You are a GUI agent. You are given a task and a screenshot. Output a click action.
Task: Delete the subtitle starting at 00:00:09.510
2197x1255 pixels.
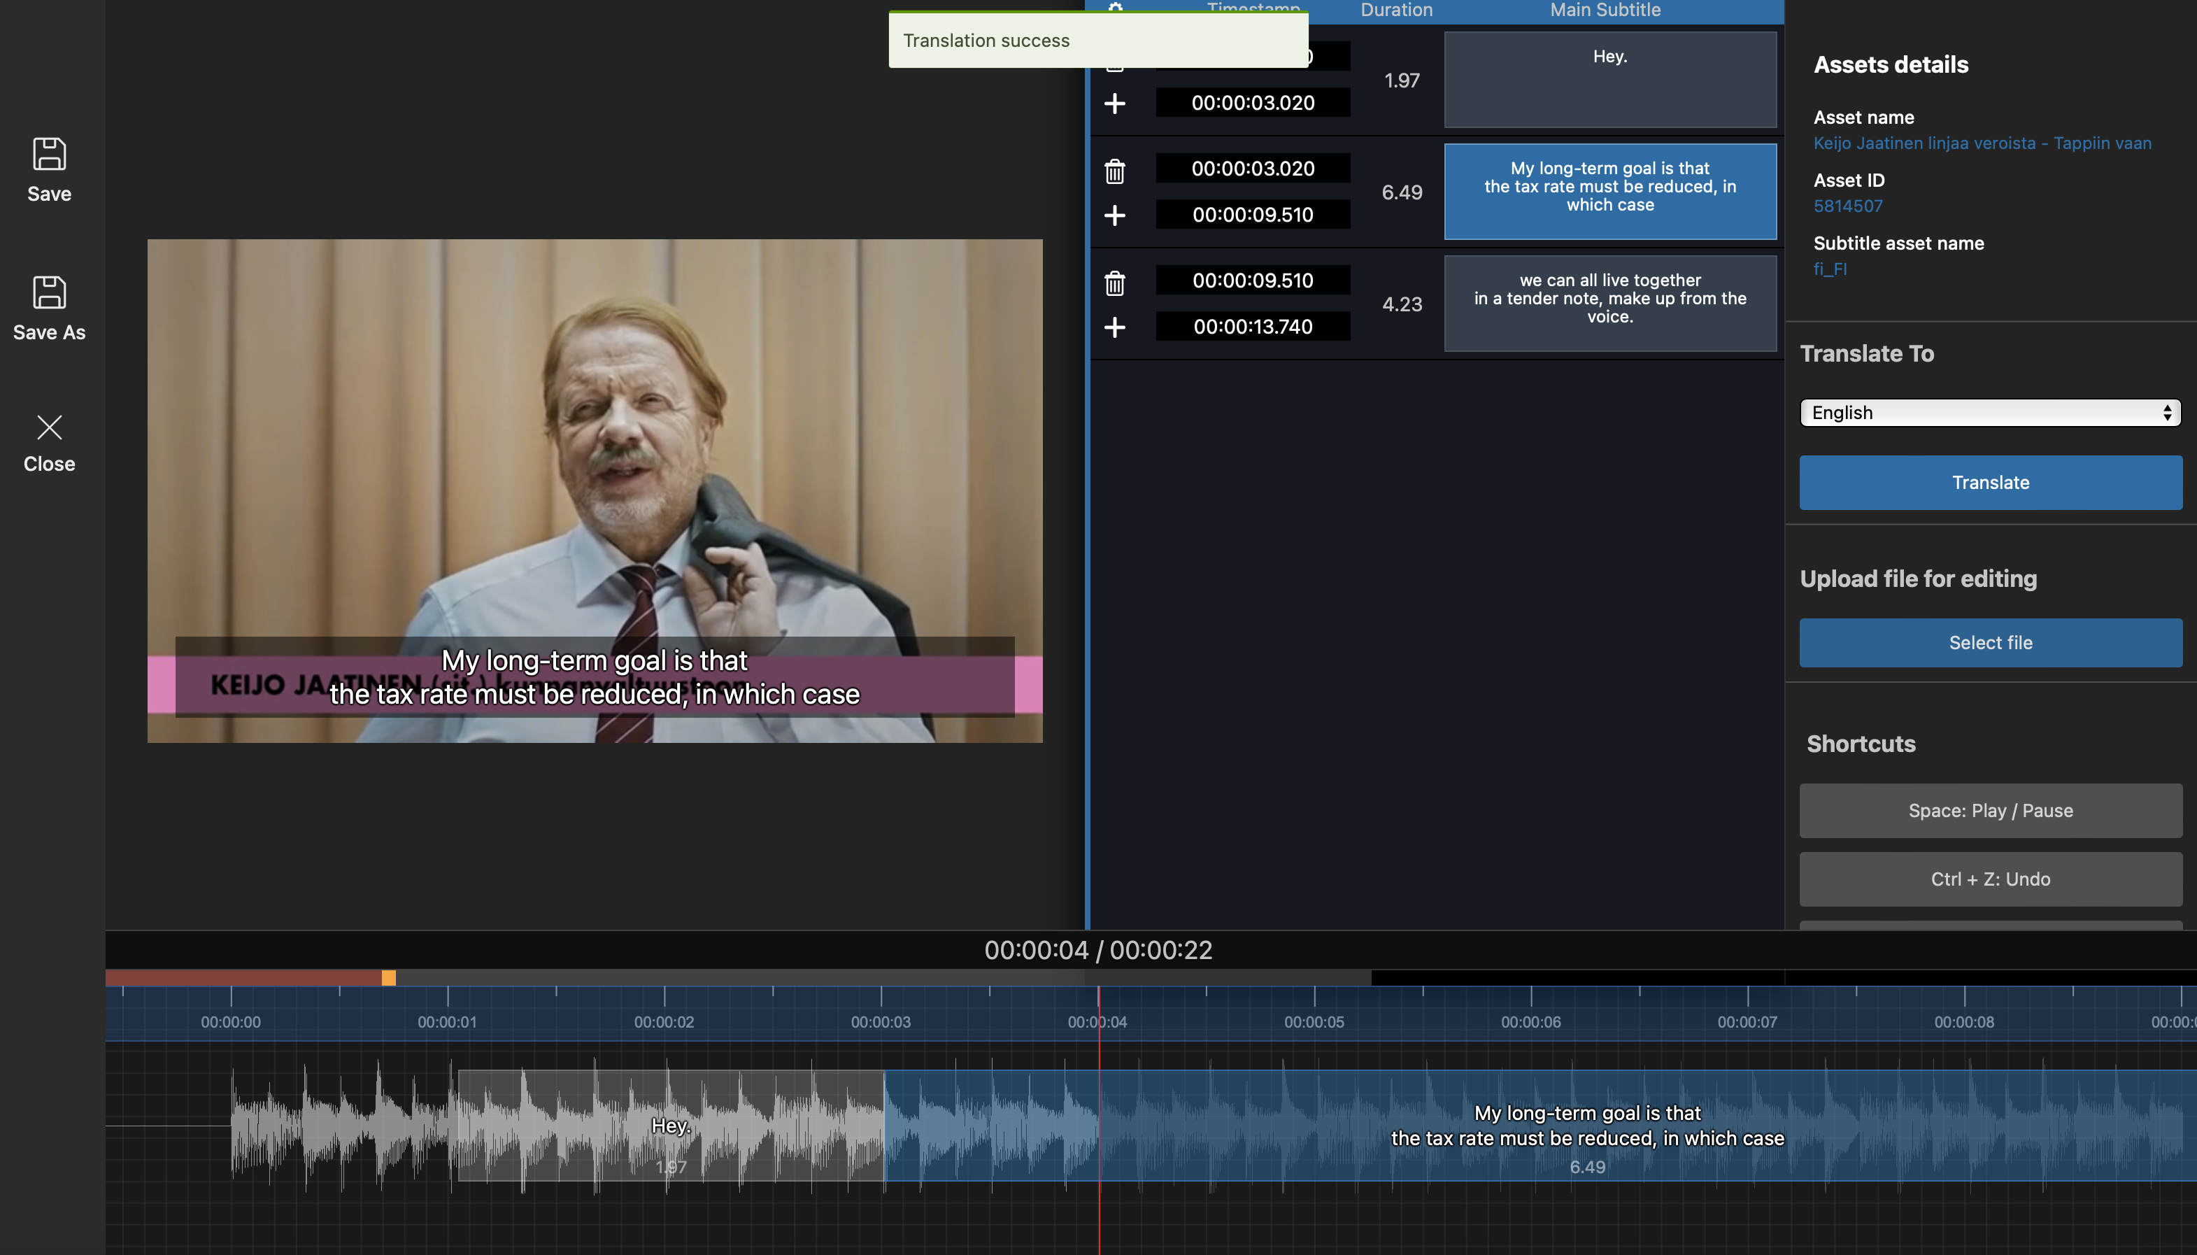pos(1114,283)
